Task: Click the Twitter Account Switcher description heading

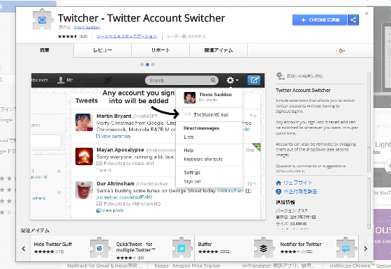Action: 303,91
